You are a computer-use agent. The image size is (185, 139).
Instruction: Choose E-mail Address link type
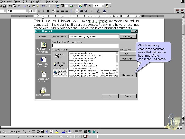(43, 92)
